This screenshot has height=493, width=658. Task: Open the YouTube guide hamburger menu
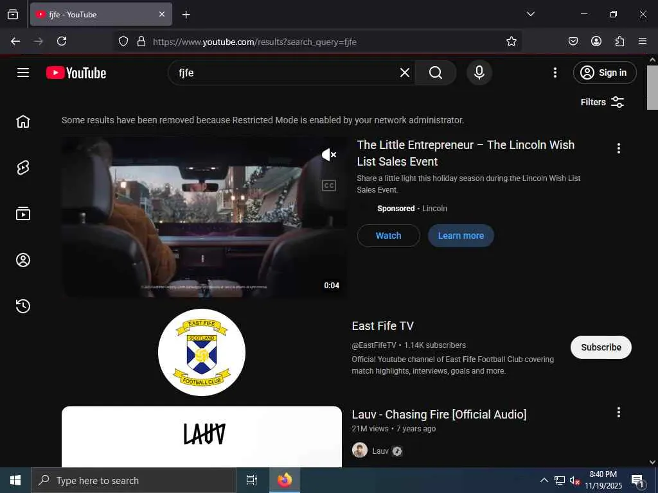[23, 73]
